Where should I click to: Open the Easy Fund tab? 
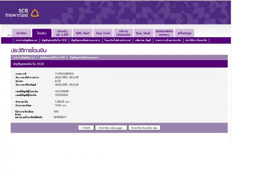pyautogui.click(x=103, y=33)
